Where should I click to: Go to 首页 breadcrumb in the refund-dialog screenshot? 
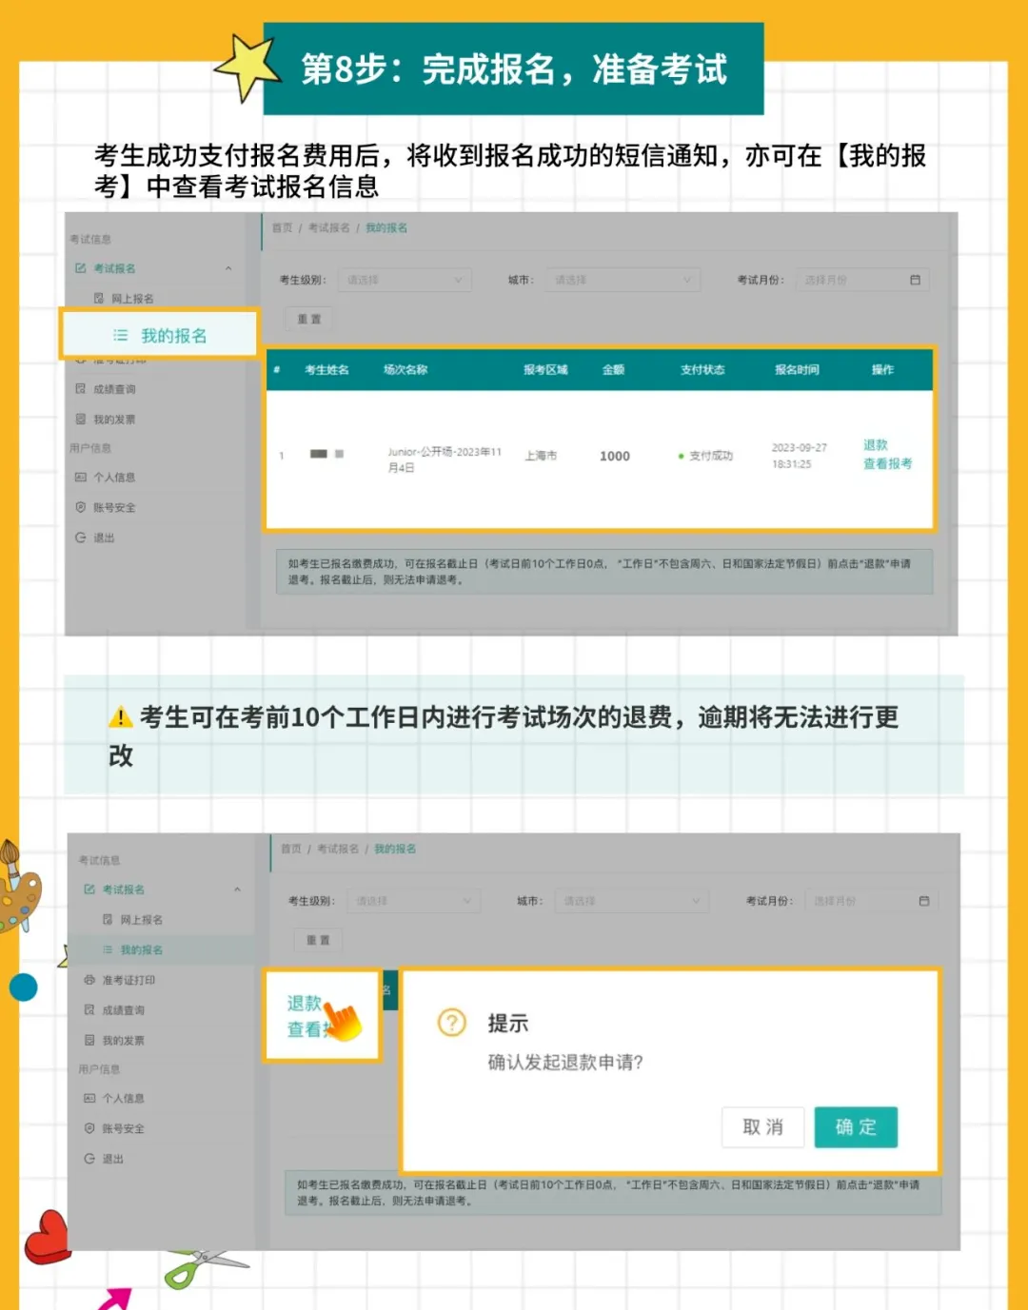tap(291, 849)
